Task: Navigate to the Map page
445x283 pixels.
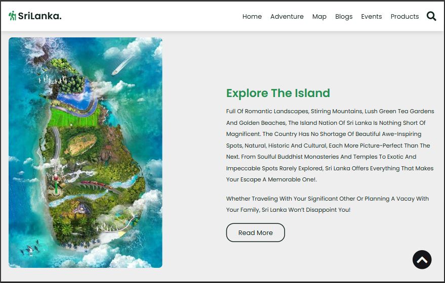Action: tap(319, 17)
